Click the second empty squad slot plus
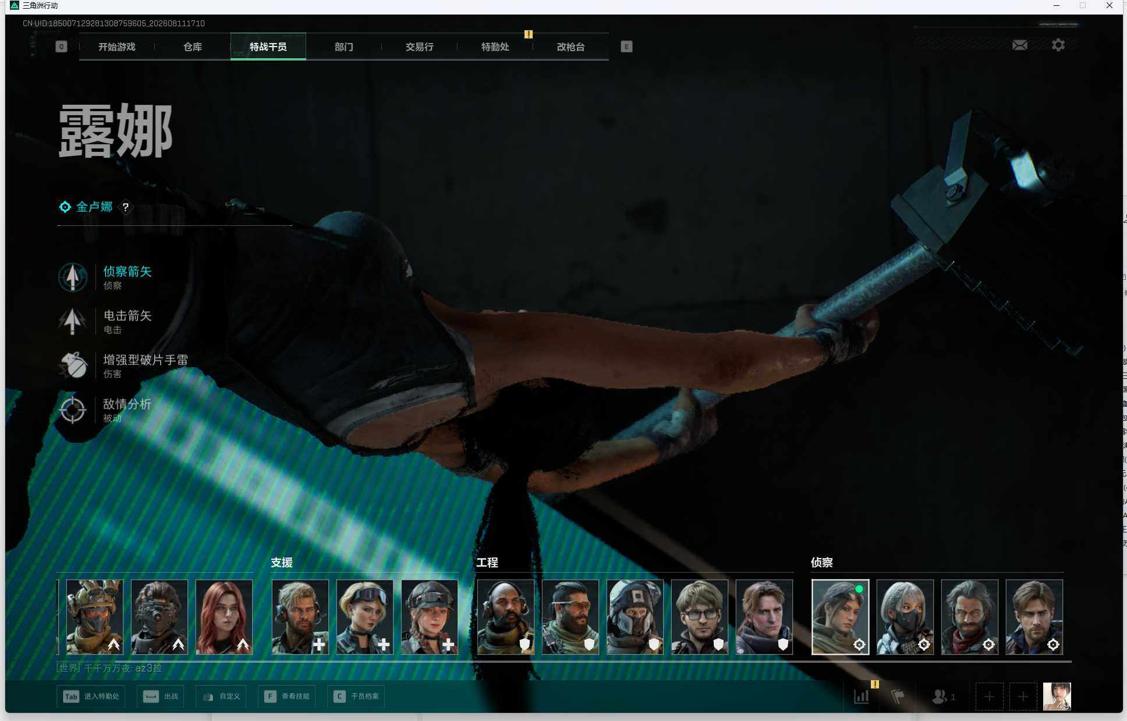 coord(1023,697)
